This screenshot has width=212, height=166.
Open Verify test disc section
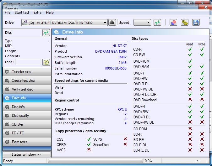click(27, 89)
